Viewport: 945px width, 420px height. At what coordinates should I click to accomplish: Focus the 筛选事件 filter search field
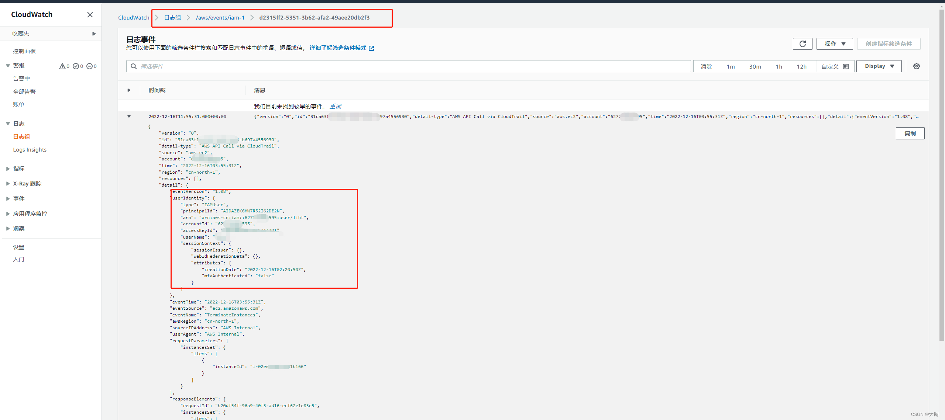[x=408, y=66]
